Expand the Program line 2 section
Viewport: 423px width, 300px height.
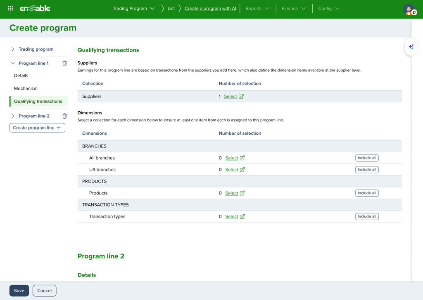[x=13, y=116]
